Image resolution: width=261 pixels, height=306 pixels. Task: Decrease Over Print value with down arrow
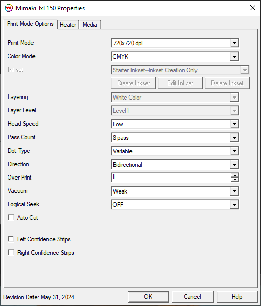(x=235, y=180)
